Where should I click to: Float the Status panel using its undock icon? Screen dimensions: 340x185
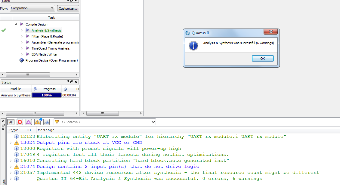tap(72, 82)
